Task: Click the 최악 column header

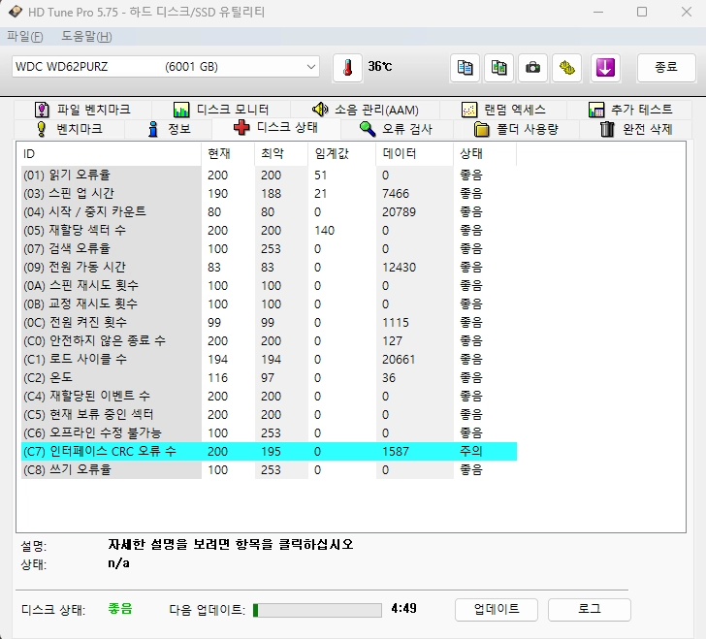Action: tap(281, 154)
